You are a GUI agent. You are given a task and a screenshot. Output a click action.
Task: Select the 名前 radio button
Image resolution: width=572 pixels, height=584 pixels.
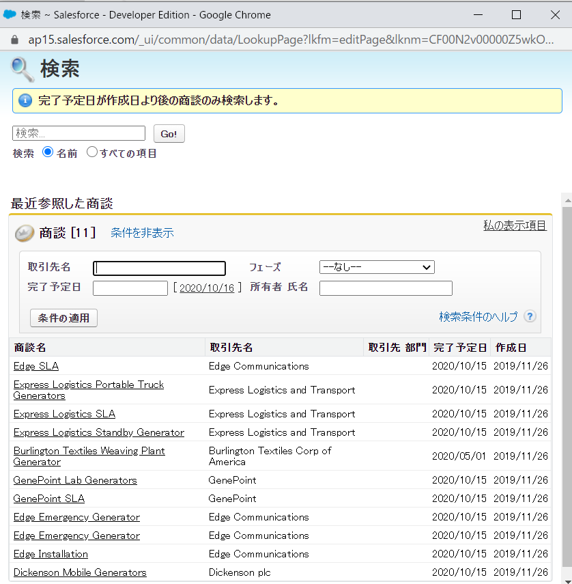48,152
